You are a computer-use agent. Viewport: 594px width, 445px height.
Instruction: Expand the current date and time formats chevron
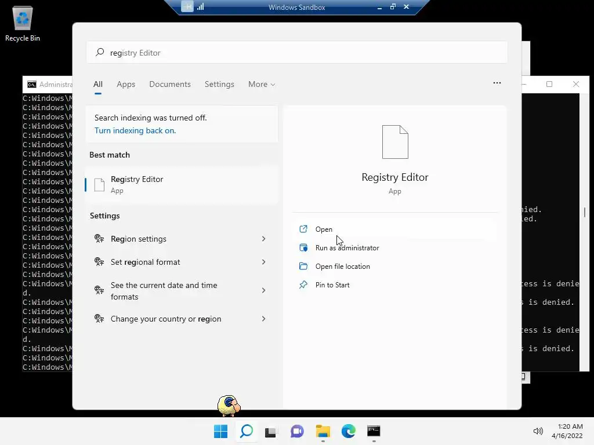click(264, 290)
